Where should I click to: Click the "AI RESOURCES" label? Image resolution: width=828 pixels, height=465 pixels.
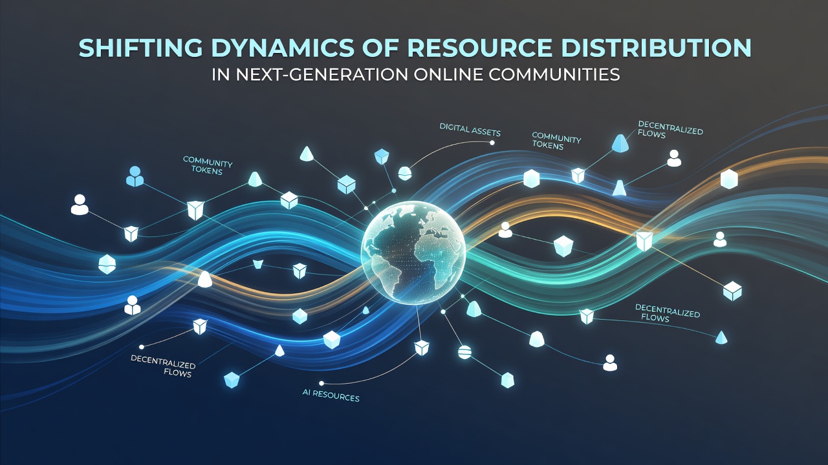point(330,396)
